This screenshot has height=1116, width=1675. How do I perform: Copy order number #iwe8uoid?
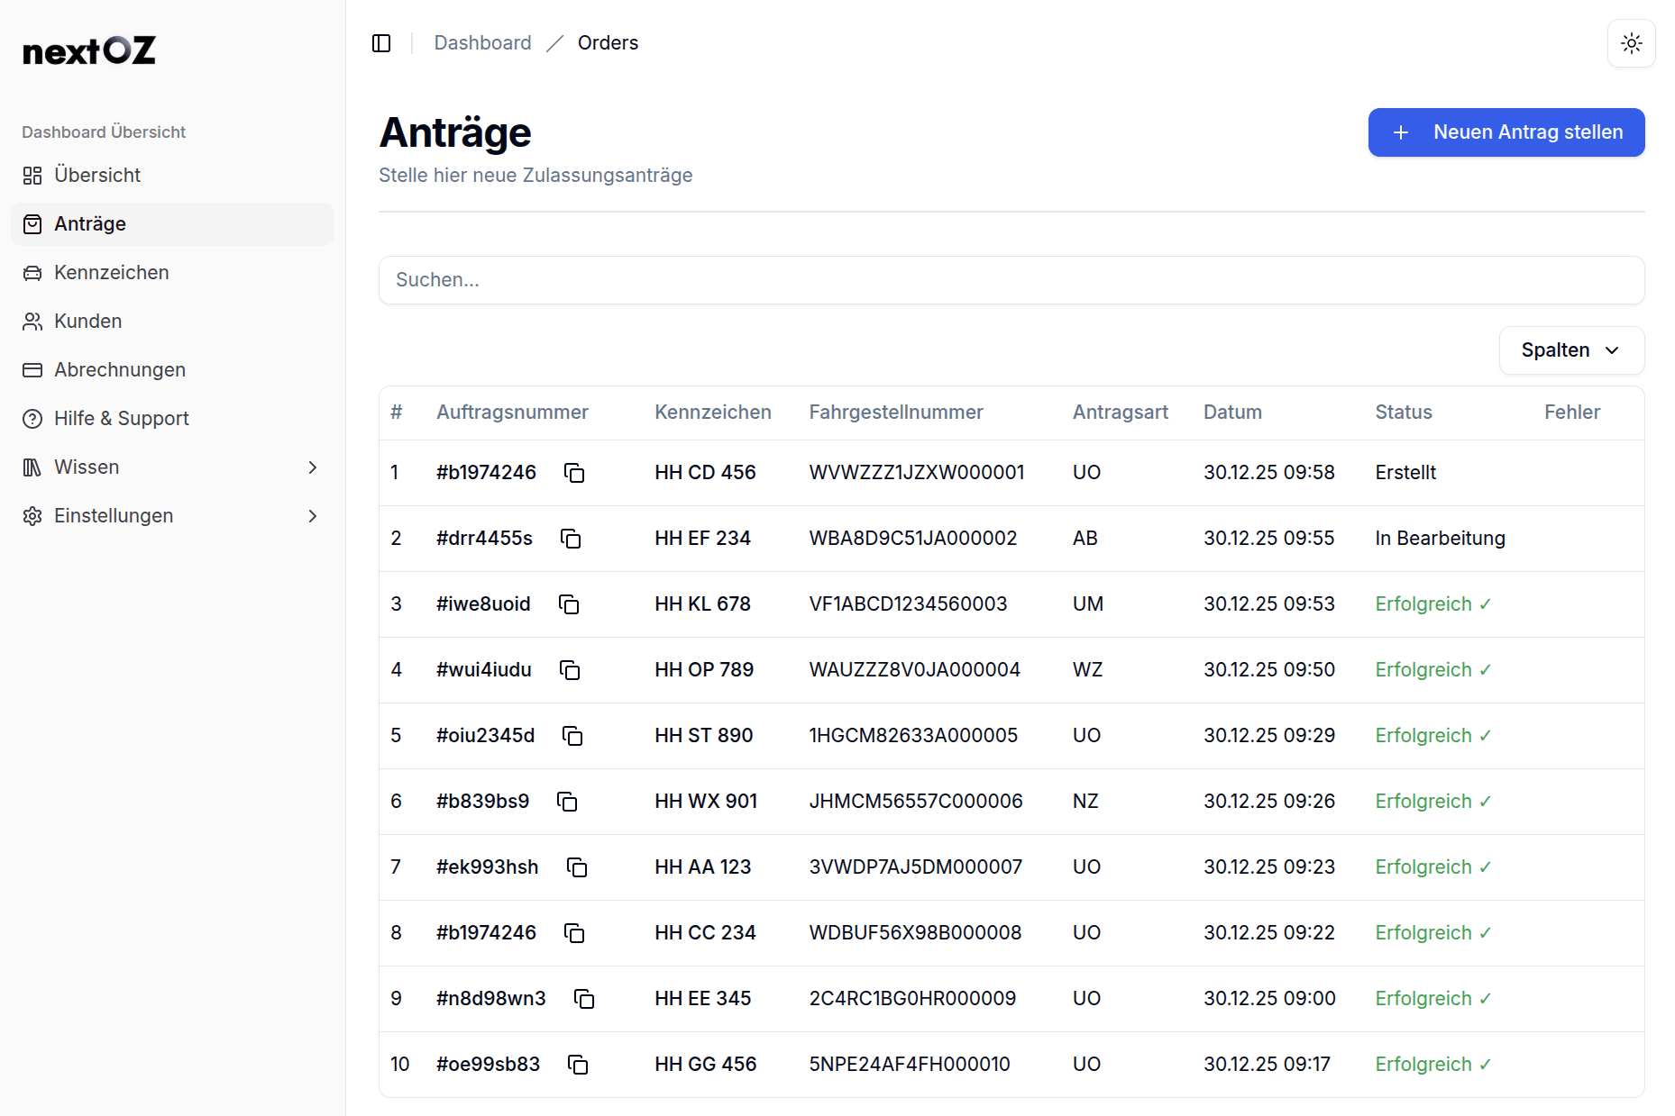[569, 604]
